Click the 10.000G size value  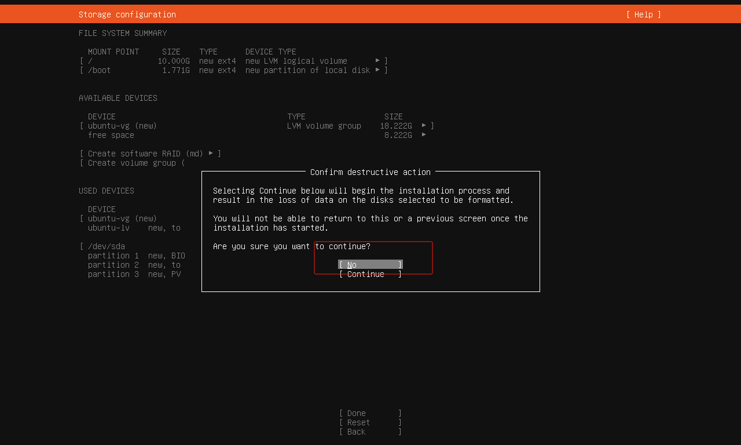[174, 61]
